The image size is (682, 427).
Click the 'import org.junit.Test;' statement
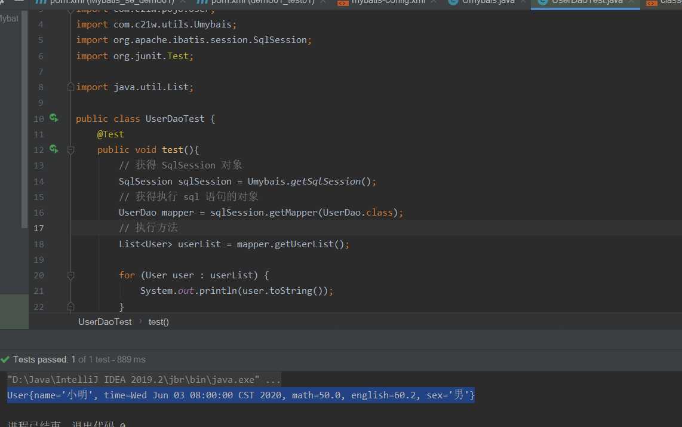tap(135, 56)
